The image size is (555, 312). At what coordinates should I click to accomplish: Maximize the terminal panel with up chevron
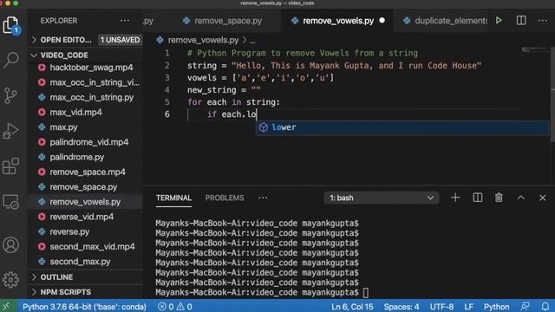pyautogui.click(x=520, y=198)
